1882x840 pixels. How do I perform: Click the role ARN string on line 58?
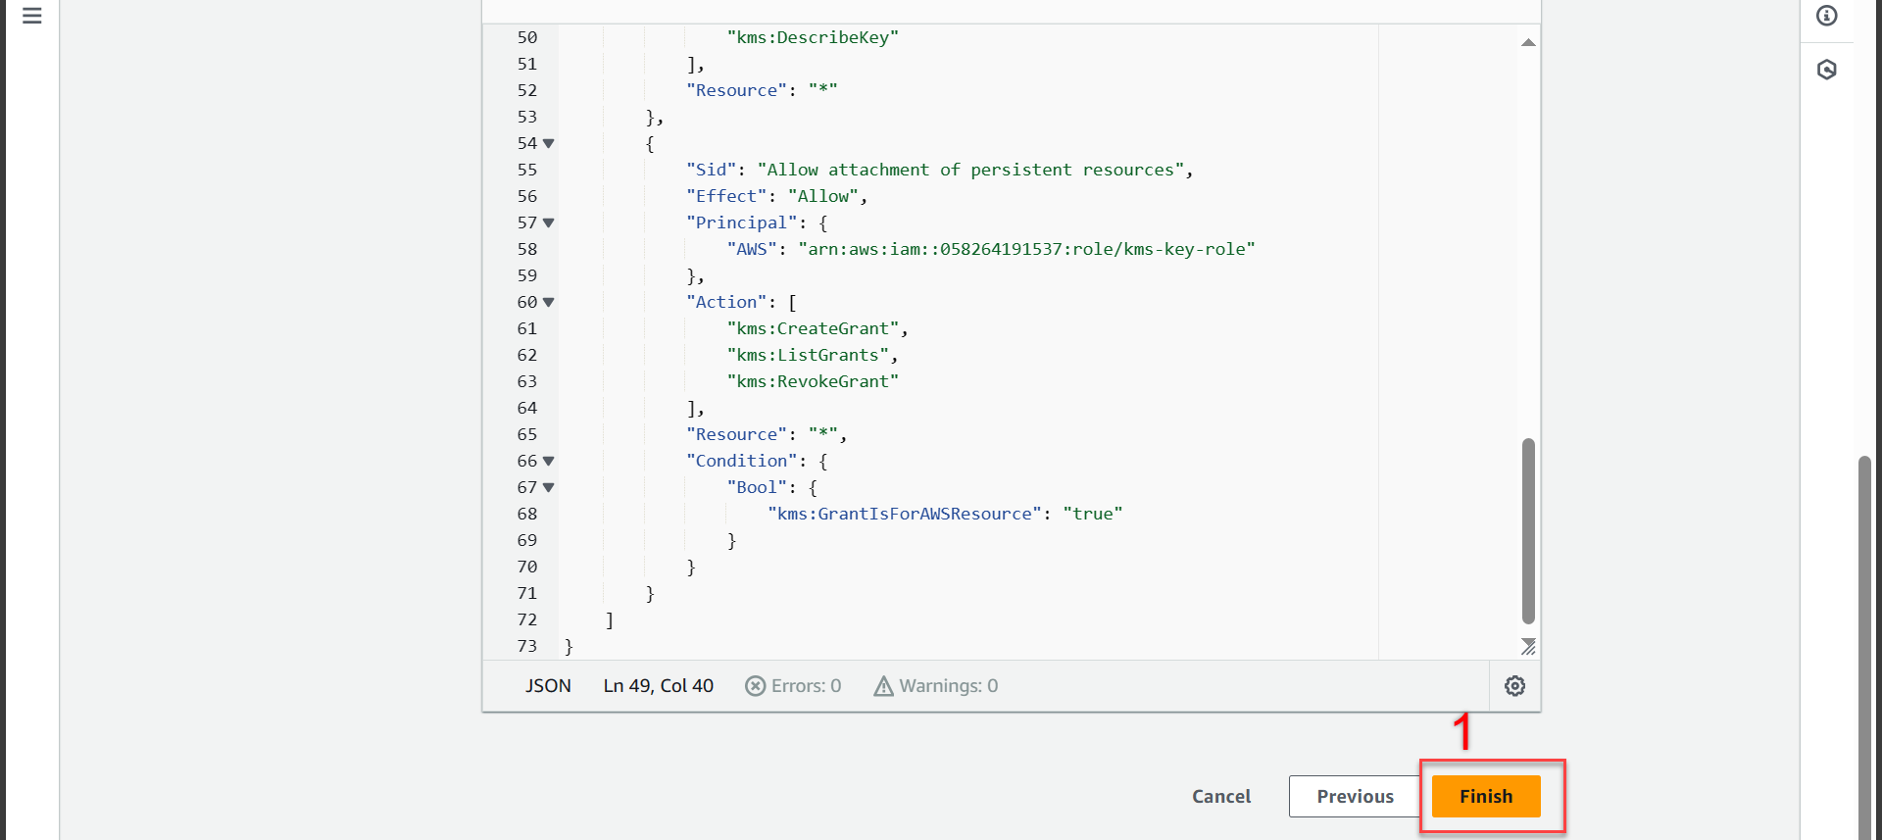pyautogui.click(x=1026, y=249)
